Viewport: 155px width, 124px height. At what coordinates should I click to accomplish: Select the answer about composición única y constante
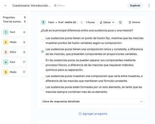point(43,51)
